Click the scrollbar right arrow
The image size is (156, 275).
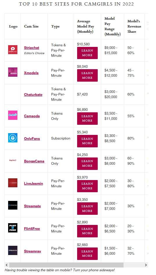click(146, 265)
